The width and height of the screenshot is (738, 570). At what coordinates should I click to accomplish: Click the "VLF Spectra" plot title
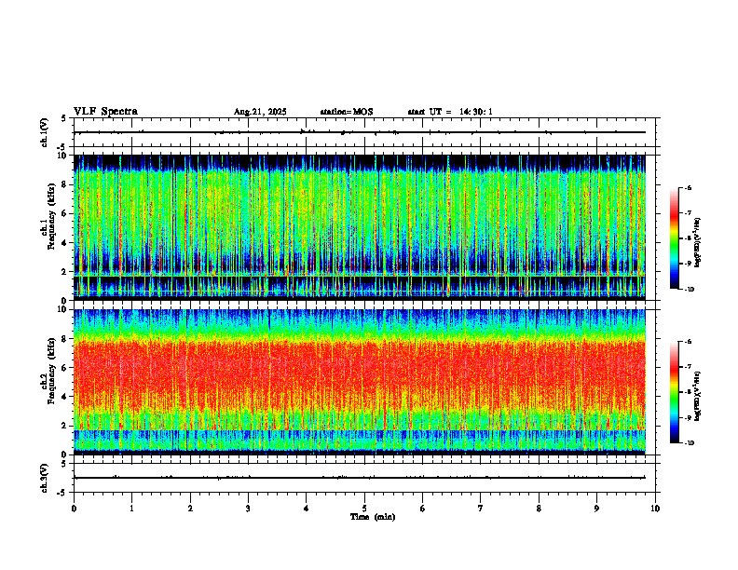[x=105, y=112]
